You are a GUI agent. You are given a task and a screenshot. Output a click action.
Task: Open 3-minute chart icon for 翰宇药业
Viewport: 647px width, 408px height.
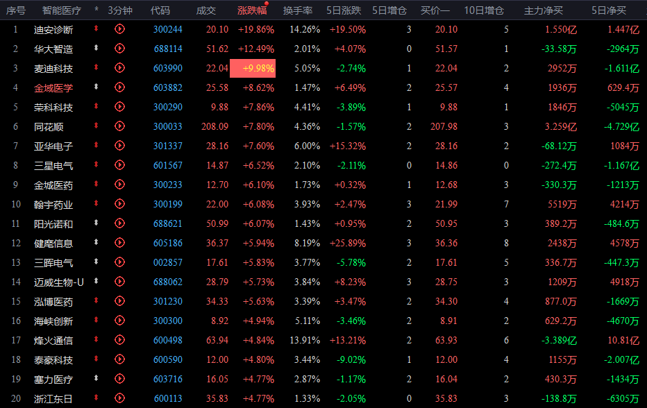pyautogui.click(x=119, y=204)
